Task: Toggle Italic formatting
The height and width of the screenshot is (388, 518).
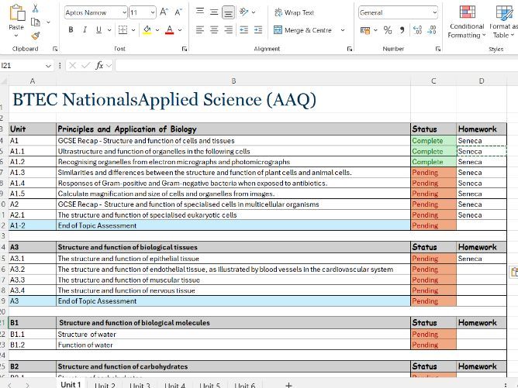Action: (x=85, y=30)
